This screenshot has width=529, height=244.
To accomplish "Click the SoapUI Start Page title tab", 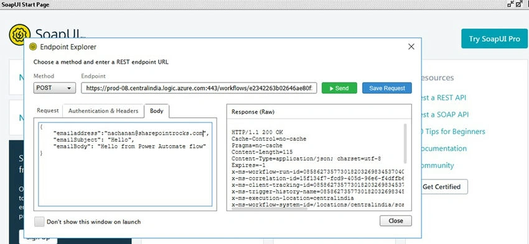I will coord(26,4).
